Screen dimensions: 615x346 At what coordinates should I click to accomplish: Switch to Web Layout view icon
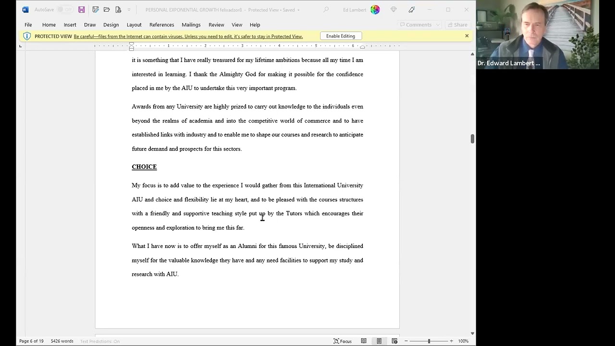pos(394,341)
